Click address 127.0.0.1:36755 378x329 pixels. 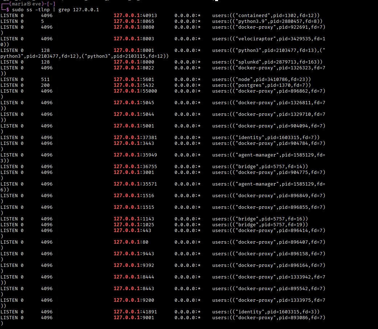pyautogui.click(x=135, y=166)
